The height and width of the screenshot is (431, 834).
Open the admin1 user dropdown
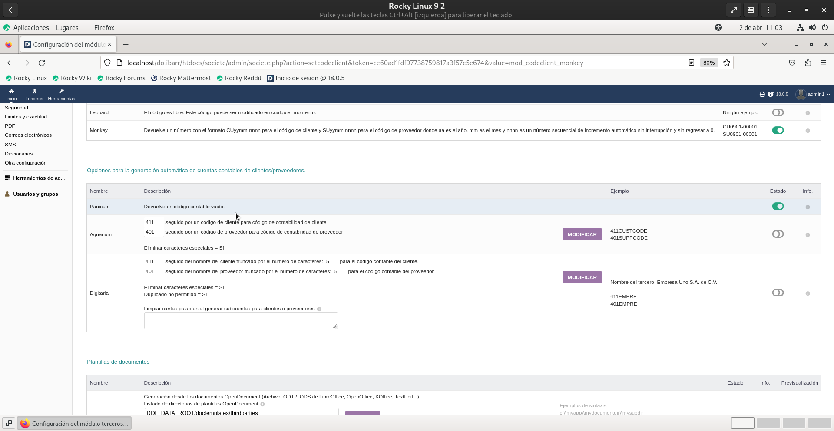pos(813,94)
